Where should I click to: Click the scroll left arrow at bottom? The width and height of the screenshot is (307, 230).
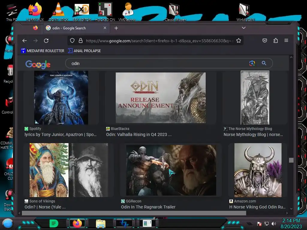pyautogui.click(x=19, y=213)
